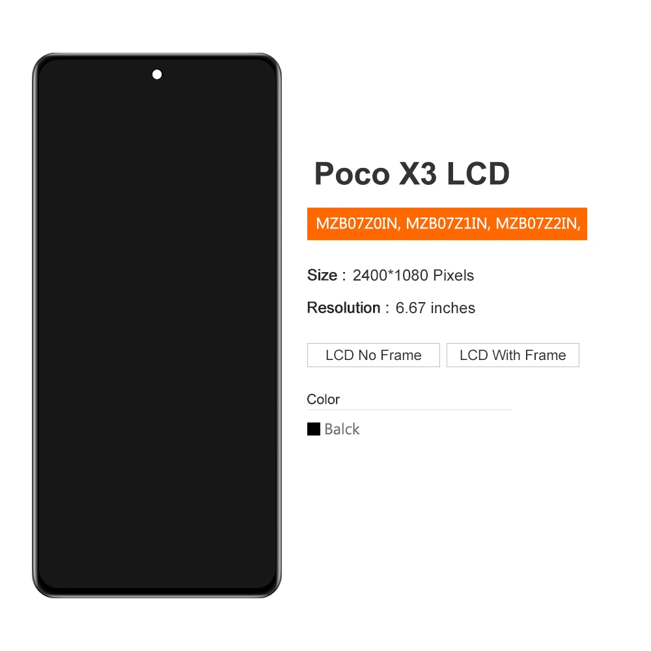The width and height of the screenshot is (651, 651).
Task: Click the Balck color name text
Action: pyautogui.click(x=342, y=429)
